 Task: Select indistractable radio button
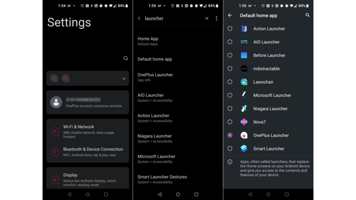[230, 68]
